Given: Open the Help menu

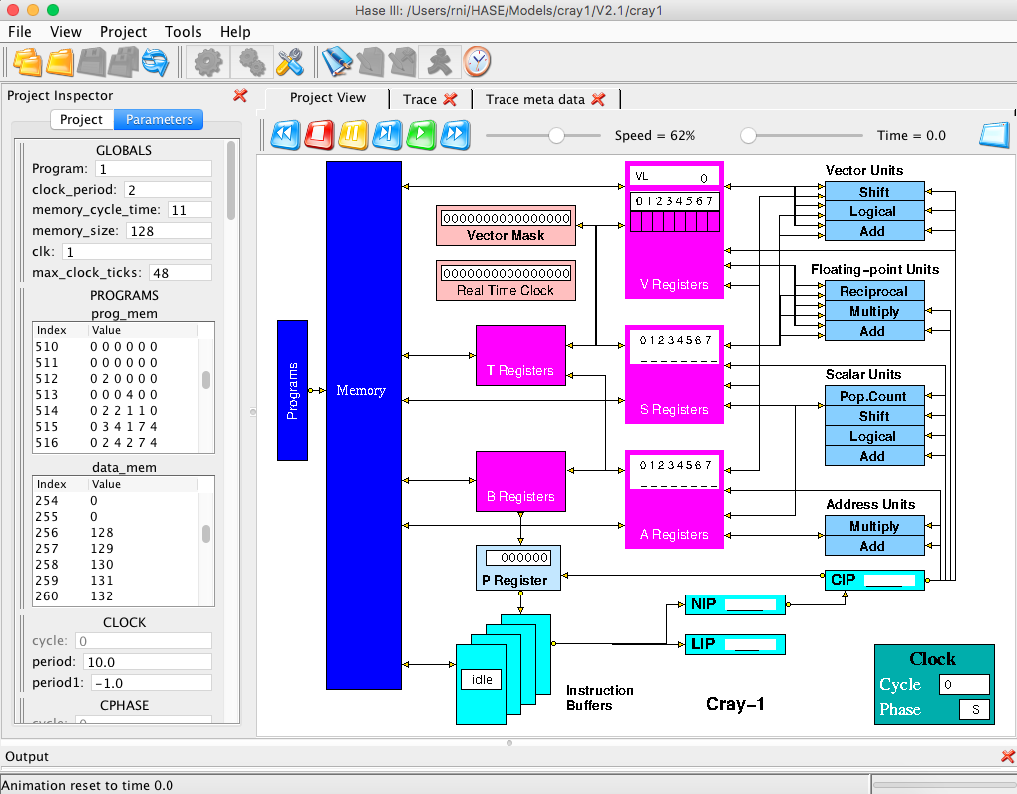Looking at the screenshot, I should click(x=234, y=32).
